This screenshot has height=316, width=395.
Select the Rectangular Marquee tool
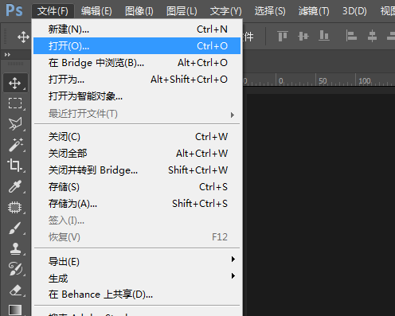[15, 103]
